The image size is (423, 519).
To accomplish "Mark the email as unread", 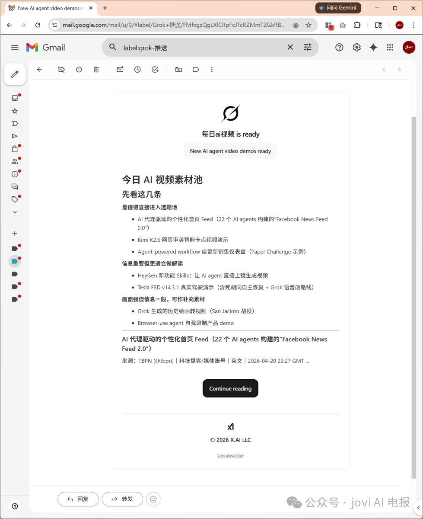I will click(x=120, y=70).
